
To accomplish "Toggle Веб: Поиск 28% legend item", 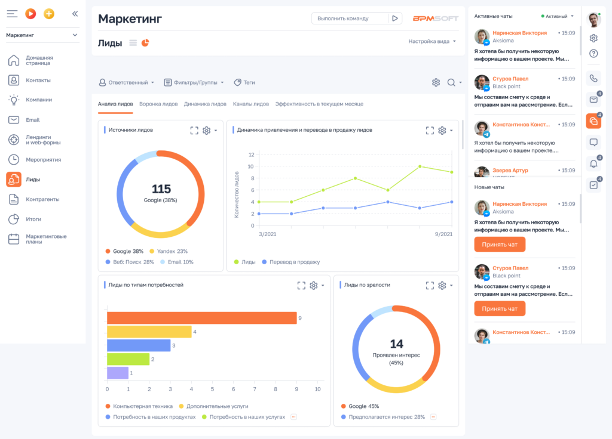I will [x=130, y=262].
